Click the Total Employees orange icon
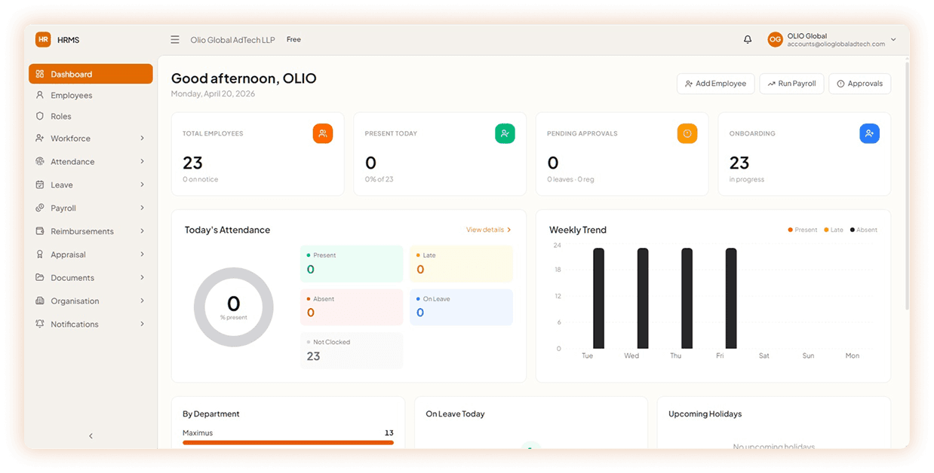 click(x=323, y=133)
